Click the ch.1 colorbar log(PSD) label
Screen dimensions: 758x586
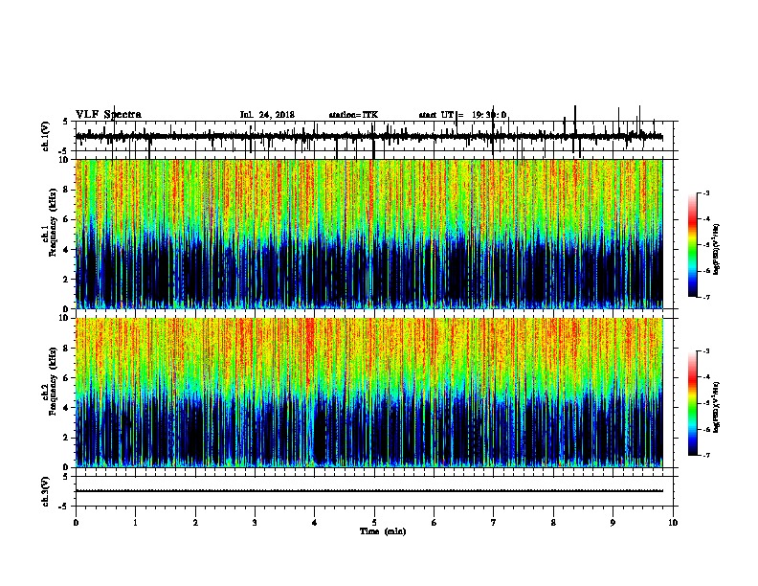716,249
